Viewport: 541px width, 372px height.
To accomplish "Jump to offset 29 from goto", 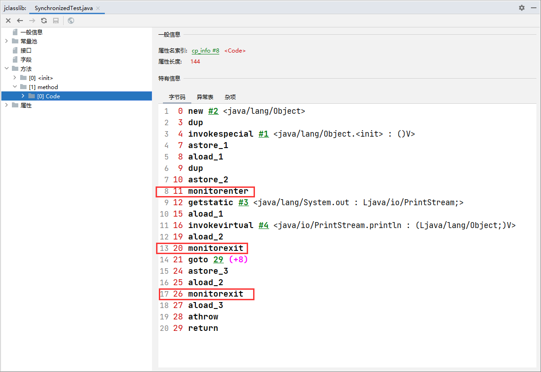I will (x=218, y=260).
